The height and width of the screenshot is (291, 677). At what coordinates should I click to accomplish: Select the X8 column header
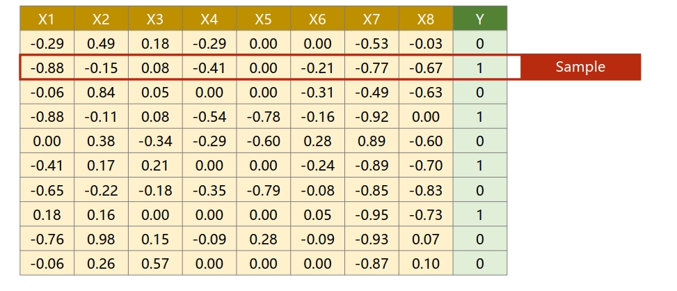[x=426, y=19]
